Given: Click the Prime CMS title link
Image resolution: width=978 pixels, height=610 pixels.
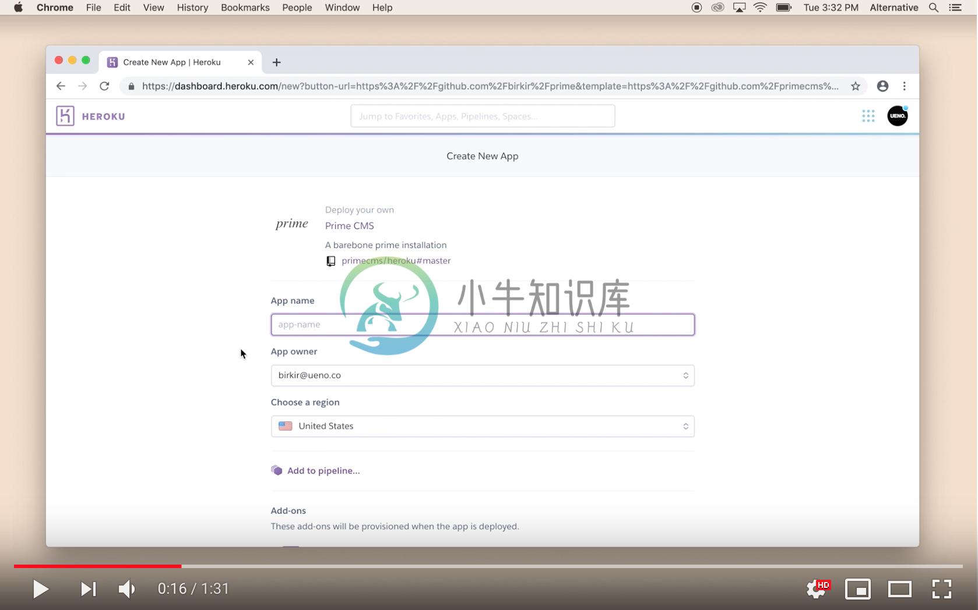Looking at the screenshot, I should [350, 226].
